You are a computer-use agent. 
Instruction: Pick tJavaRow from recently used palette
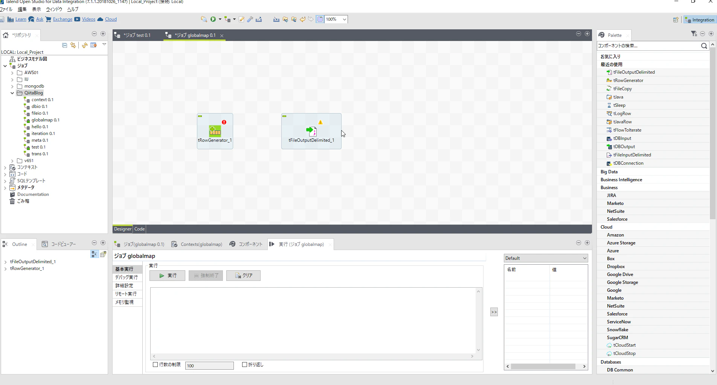[x=622, y=122]
